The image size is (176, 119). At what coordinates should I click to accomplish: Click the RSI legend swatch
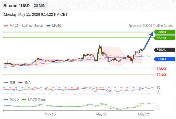(x=6, y=83)
